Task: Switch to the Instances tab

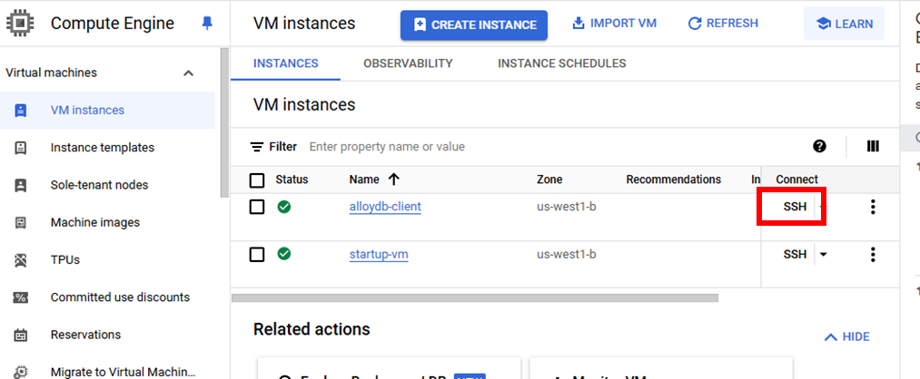Action: [286, 63]
